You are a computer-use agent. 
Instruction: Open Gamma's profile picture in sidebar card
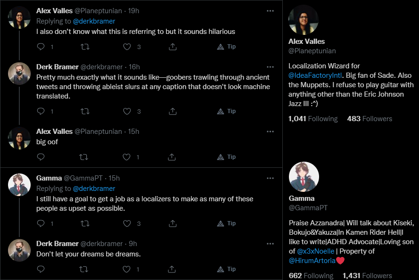pyautogui.click(x=304, y=177)
